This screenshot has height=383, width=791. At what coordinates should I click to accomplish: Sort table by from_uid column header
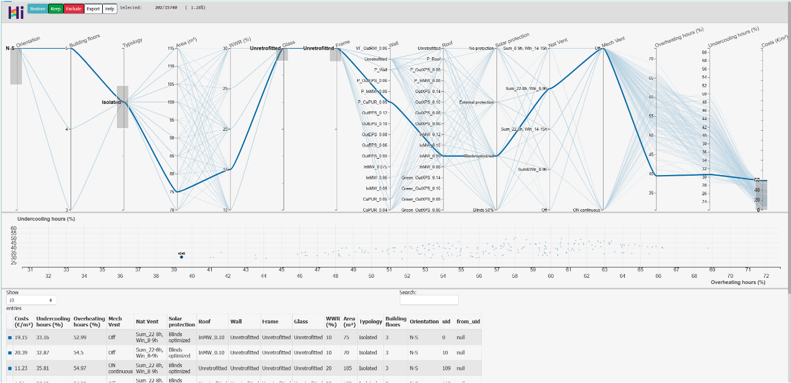point(468,322)
